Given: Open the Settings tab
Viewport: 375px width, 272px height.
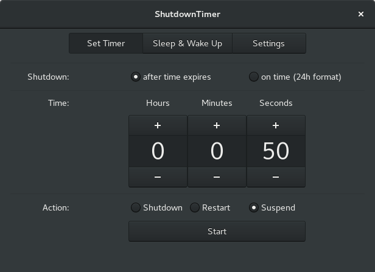Looking at the screenshot, I should point(269,43).
